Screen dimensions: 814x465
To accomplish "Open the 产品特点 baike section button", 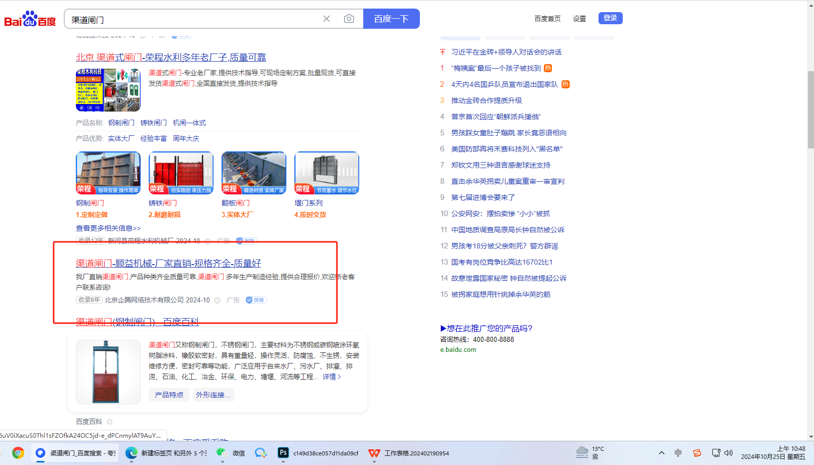I will [x=169, y=395].
